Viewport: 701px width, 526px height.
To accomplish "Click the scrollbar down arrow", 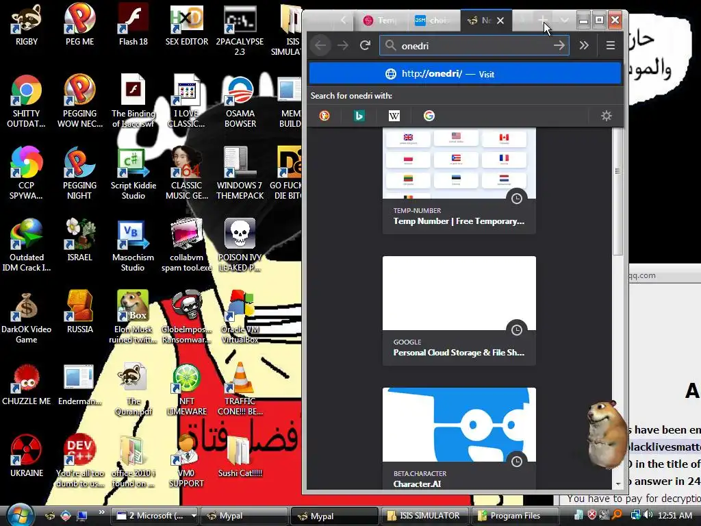I will coord(618,484).
